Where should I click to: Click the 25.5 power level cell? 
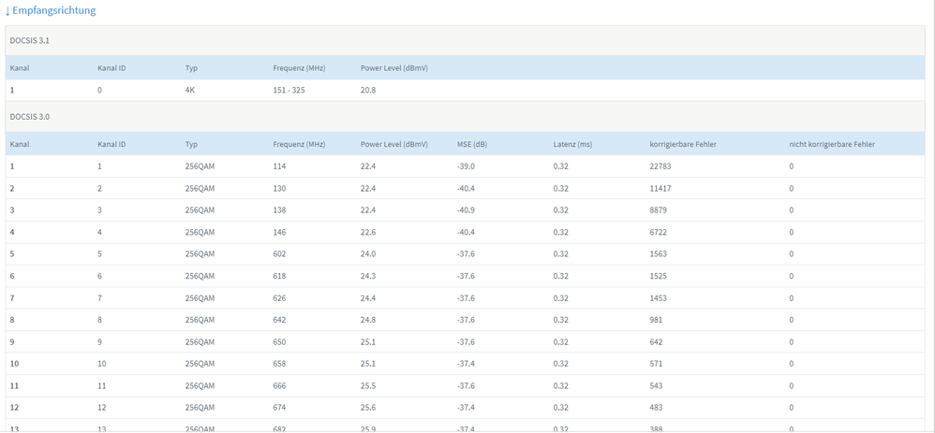click(368, 385)
